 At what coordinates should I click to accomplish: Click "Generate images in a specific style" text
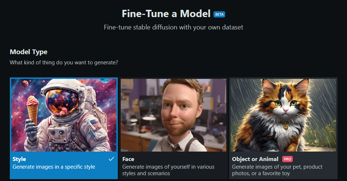click(x=54, y=167)
